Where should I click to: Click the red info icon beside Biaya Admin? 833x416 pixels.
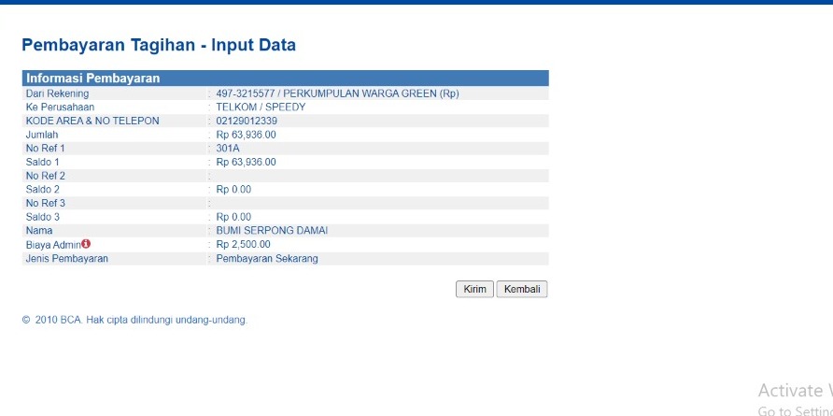point(86,244)
